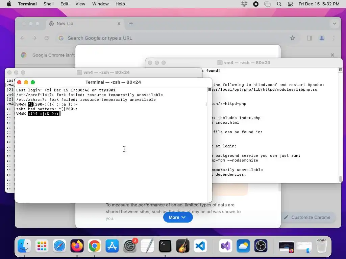Open the Chrome profile avatar

tap(322, 38)
